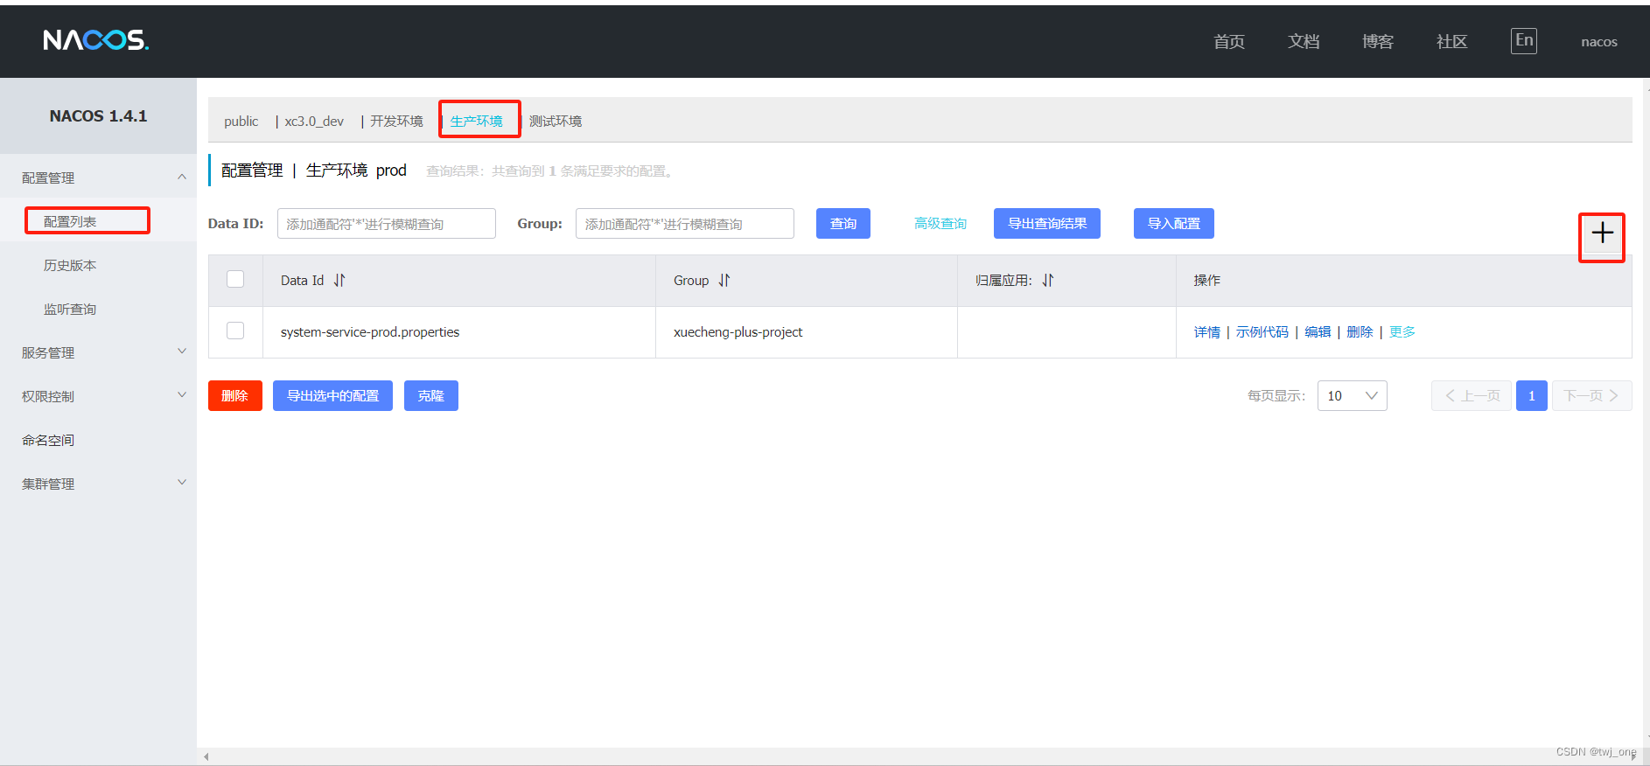
Task: Switch to the public namespace tab
Action: coord(241,122)
